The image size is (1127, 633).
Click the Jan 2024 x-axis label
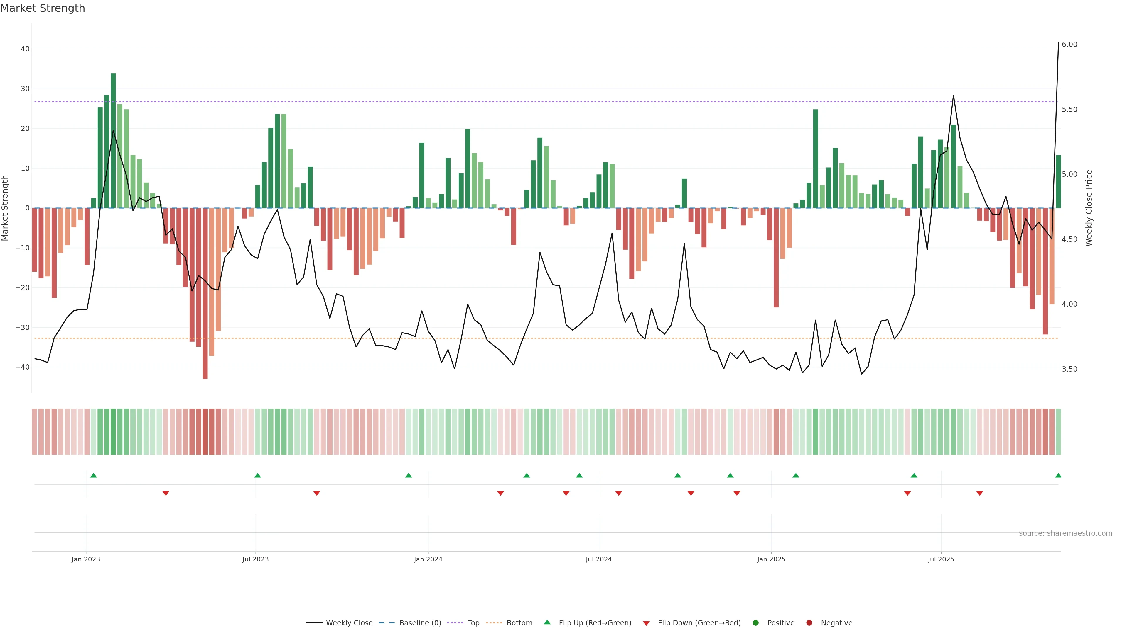pyautogui.click(x=428, y=559)
